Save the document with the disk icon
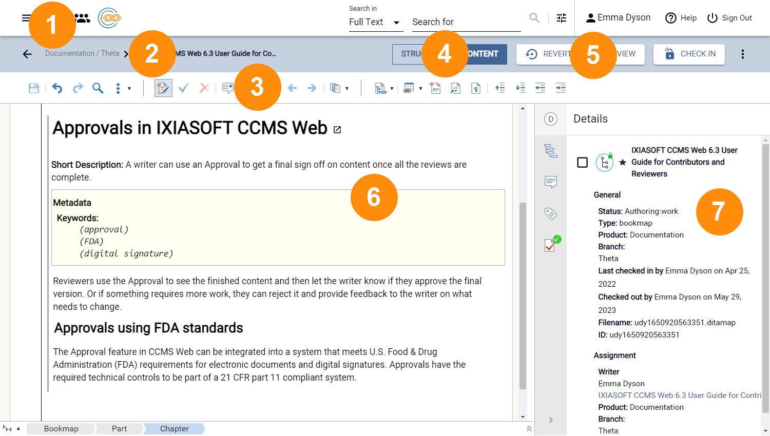 coord(34,88)
